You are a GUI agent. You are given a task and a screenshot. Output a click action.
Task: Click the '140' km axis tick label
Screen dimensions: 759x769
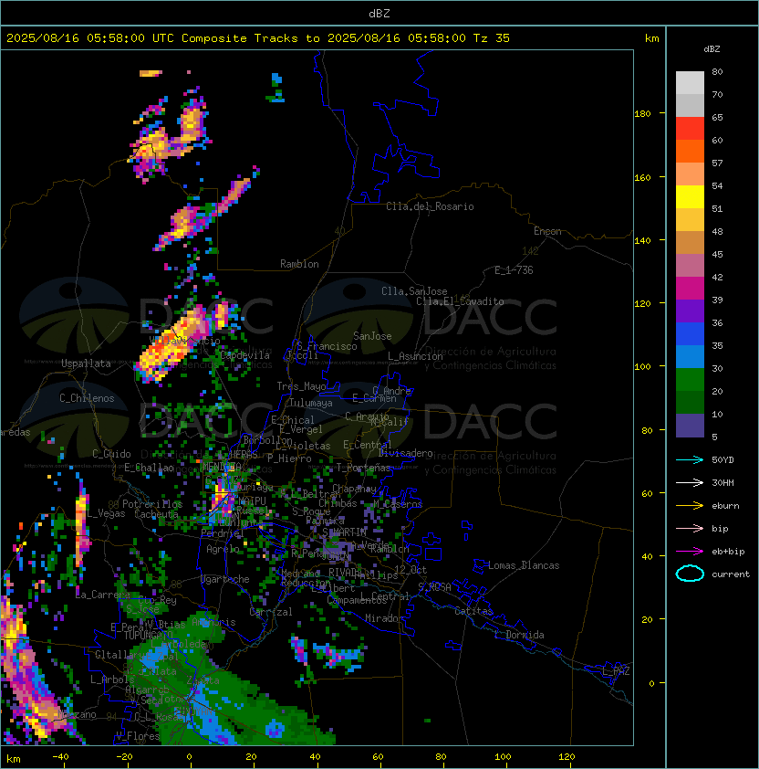click(642, 241)
